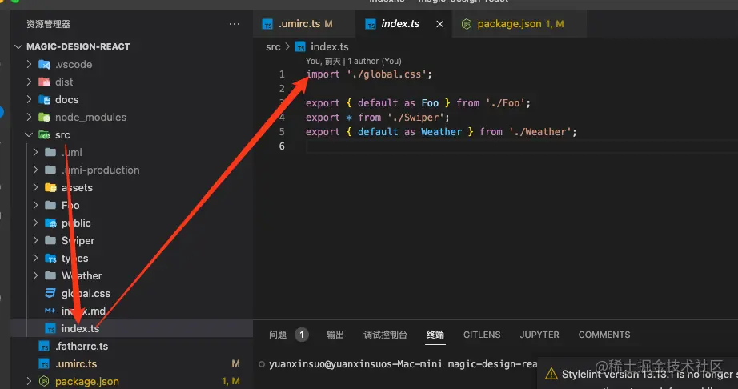Click the export * from './Swiper' line

tap(378, 118)
